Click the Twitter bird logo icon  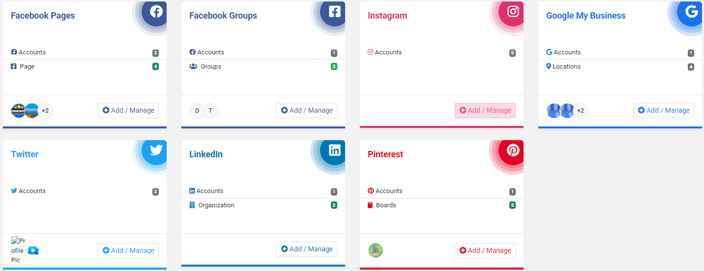(x=156, y=150)
